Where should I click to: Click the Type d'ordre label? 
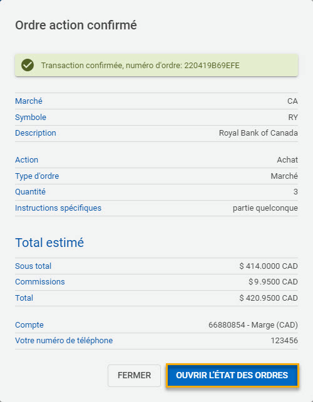(37, 176)
